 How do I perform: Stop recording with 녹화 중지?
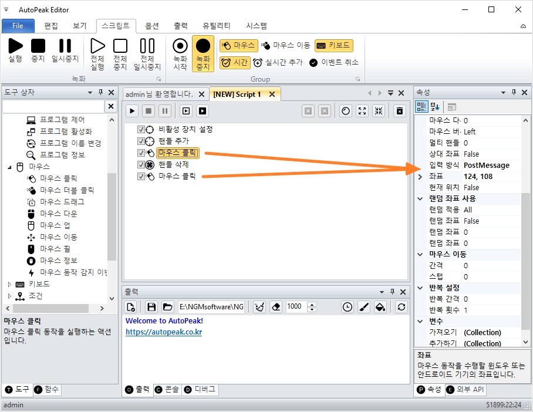[x=203, y=54]
